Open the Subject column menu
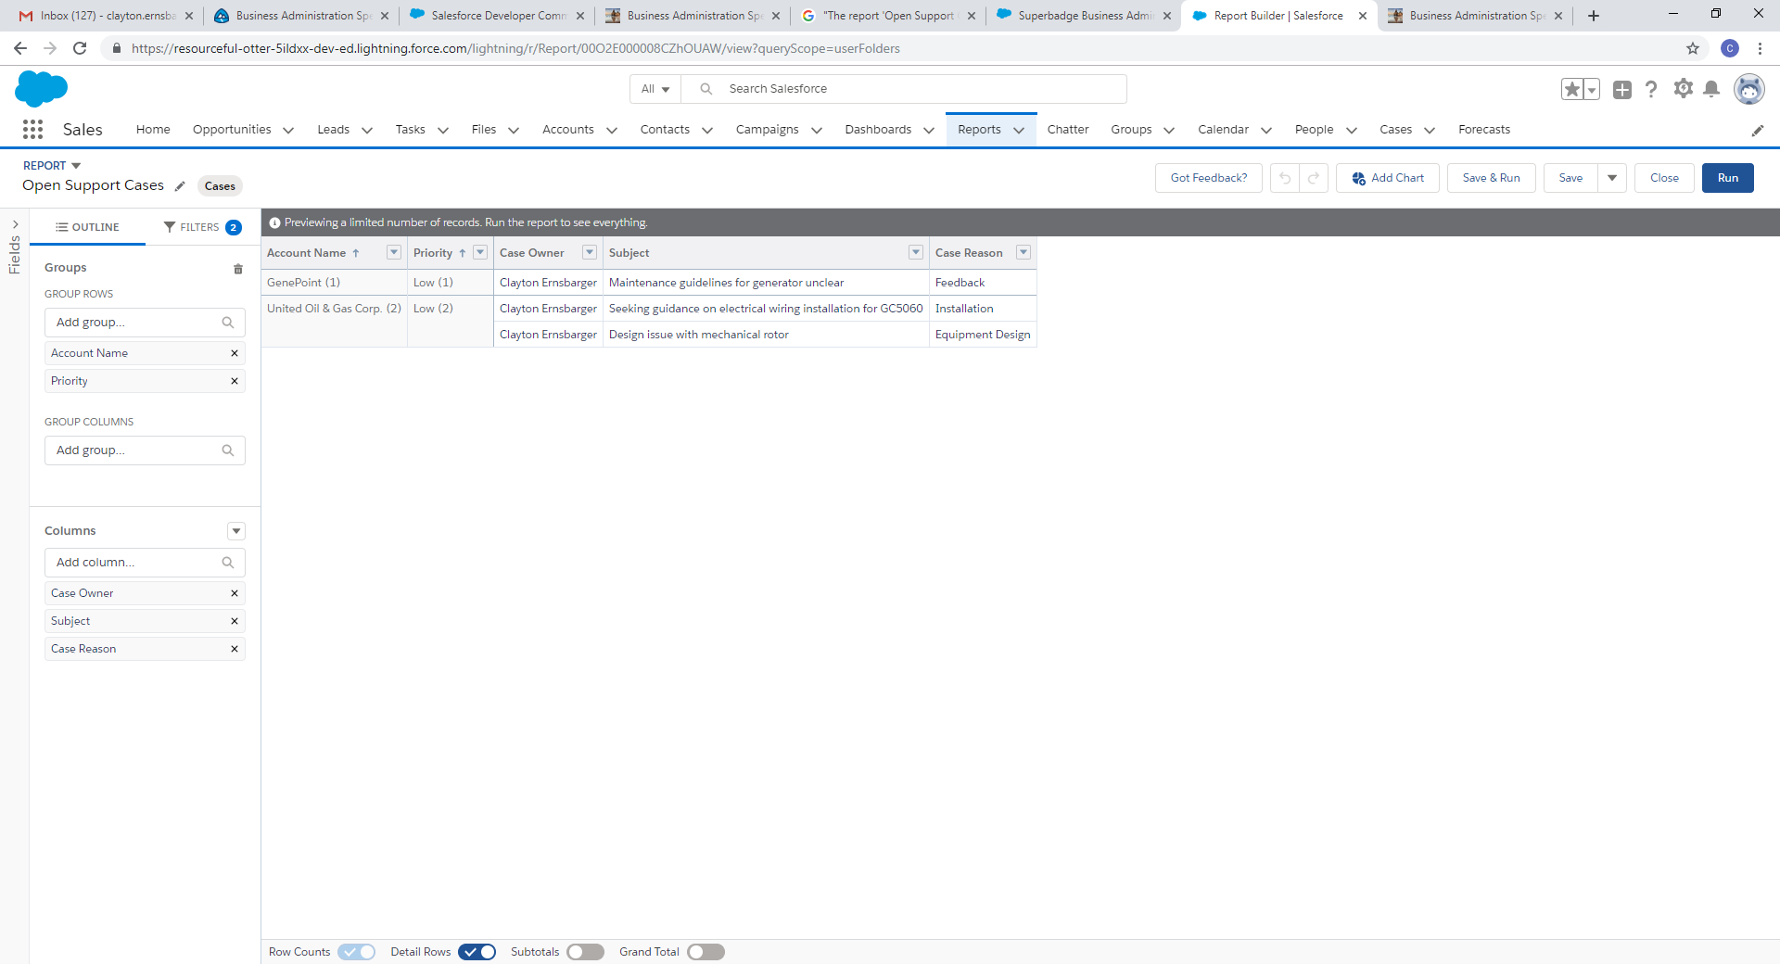Viewport: 1780px width, 964px height. tap(916, 252)
